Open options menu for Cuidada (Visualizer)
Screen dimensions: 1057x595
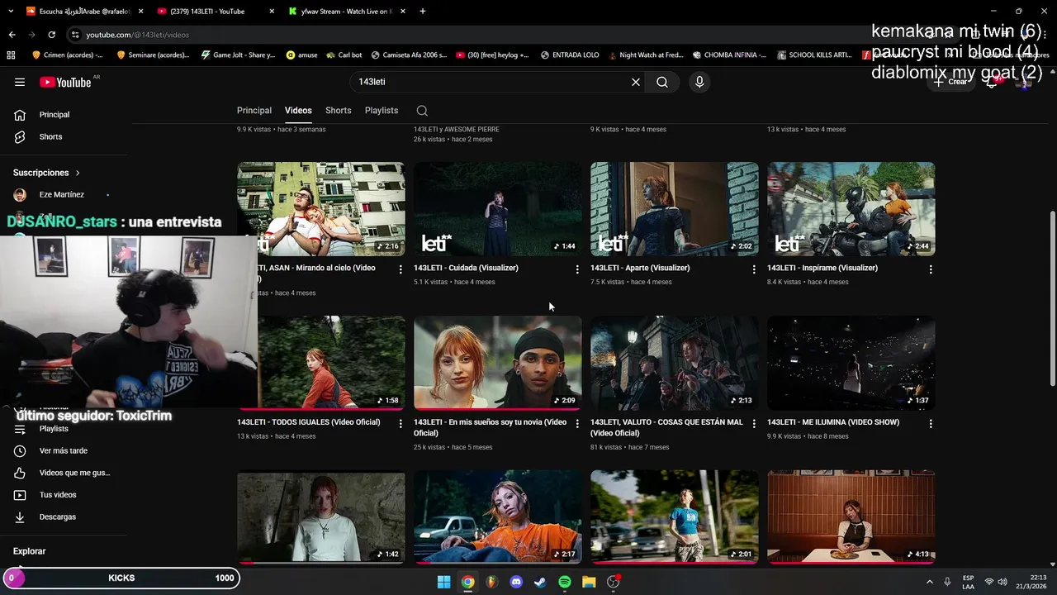coord(577,269)
